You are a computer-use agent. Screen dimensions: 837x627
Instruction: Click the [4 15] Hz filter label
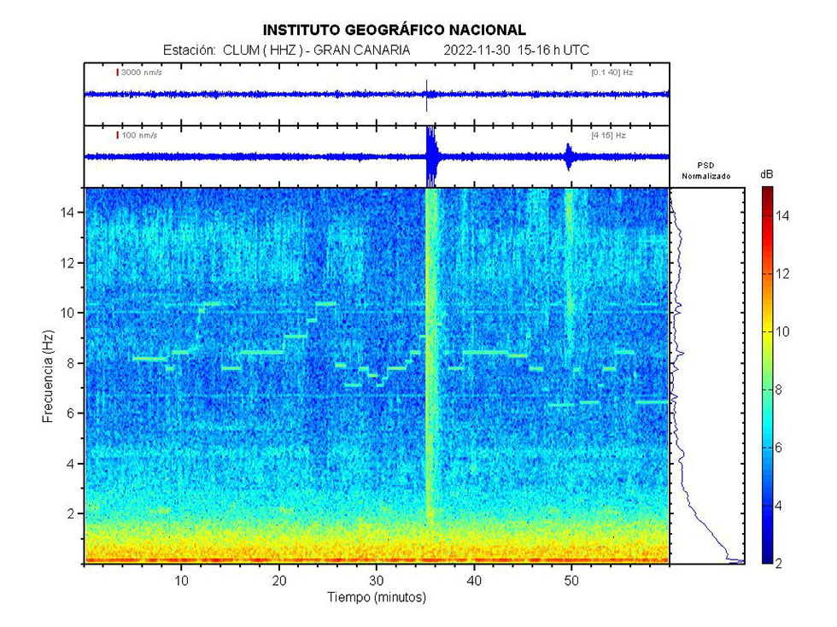coord(608,136)
